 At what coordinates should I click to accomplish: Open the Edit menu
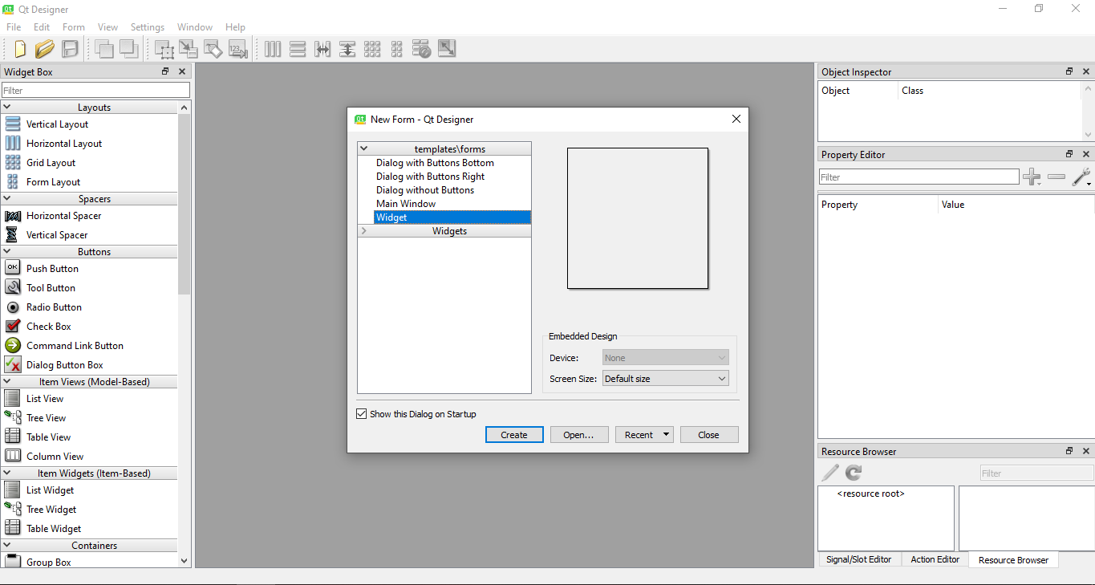42,27
